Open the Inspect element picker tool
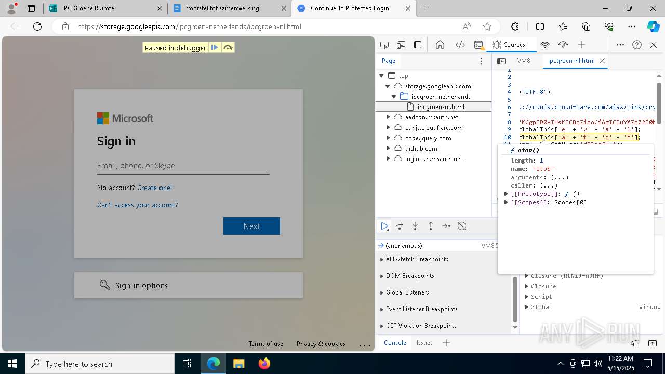Viewport: 665px width, 374px height. pos(384,45)
